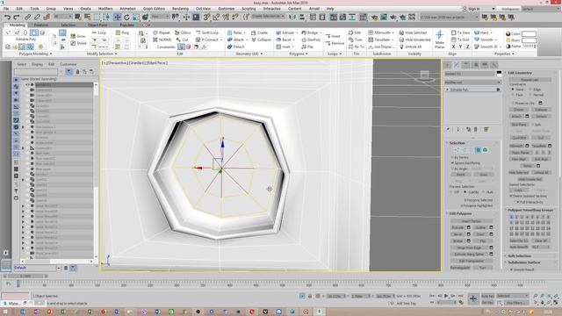
Task: Open the Modifier List dropdown
Action: coord(472,83)
